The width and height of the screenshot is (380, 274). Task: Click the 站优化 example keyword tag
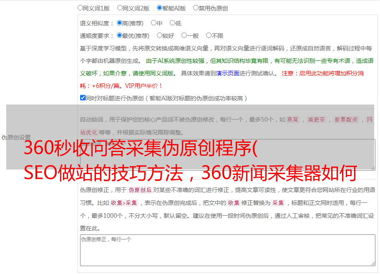[x=89, y=132]
